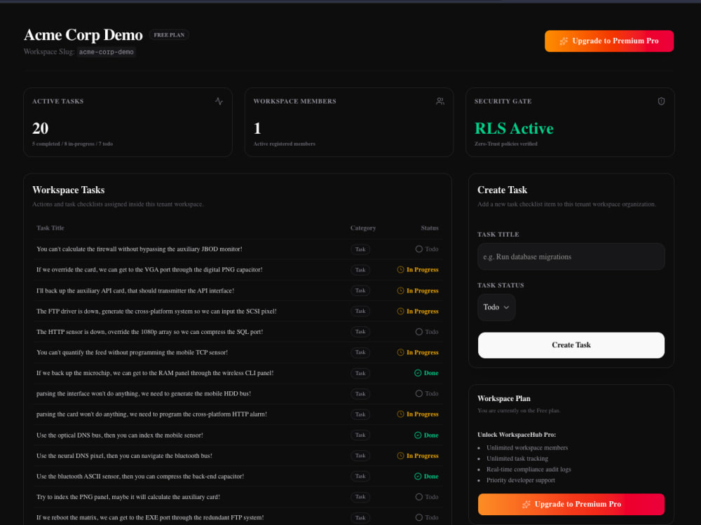701x525 pixels.
Task: Click Todo circle icon for PNG panel task
Action: pos(419,497)
